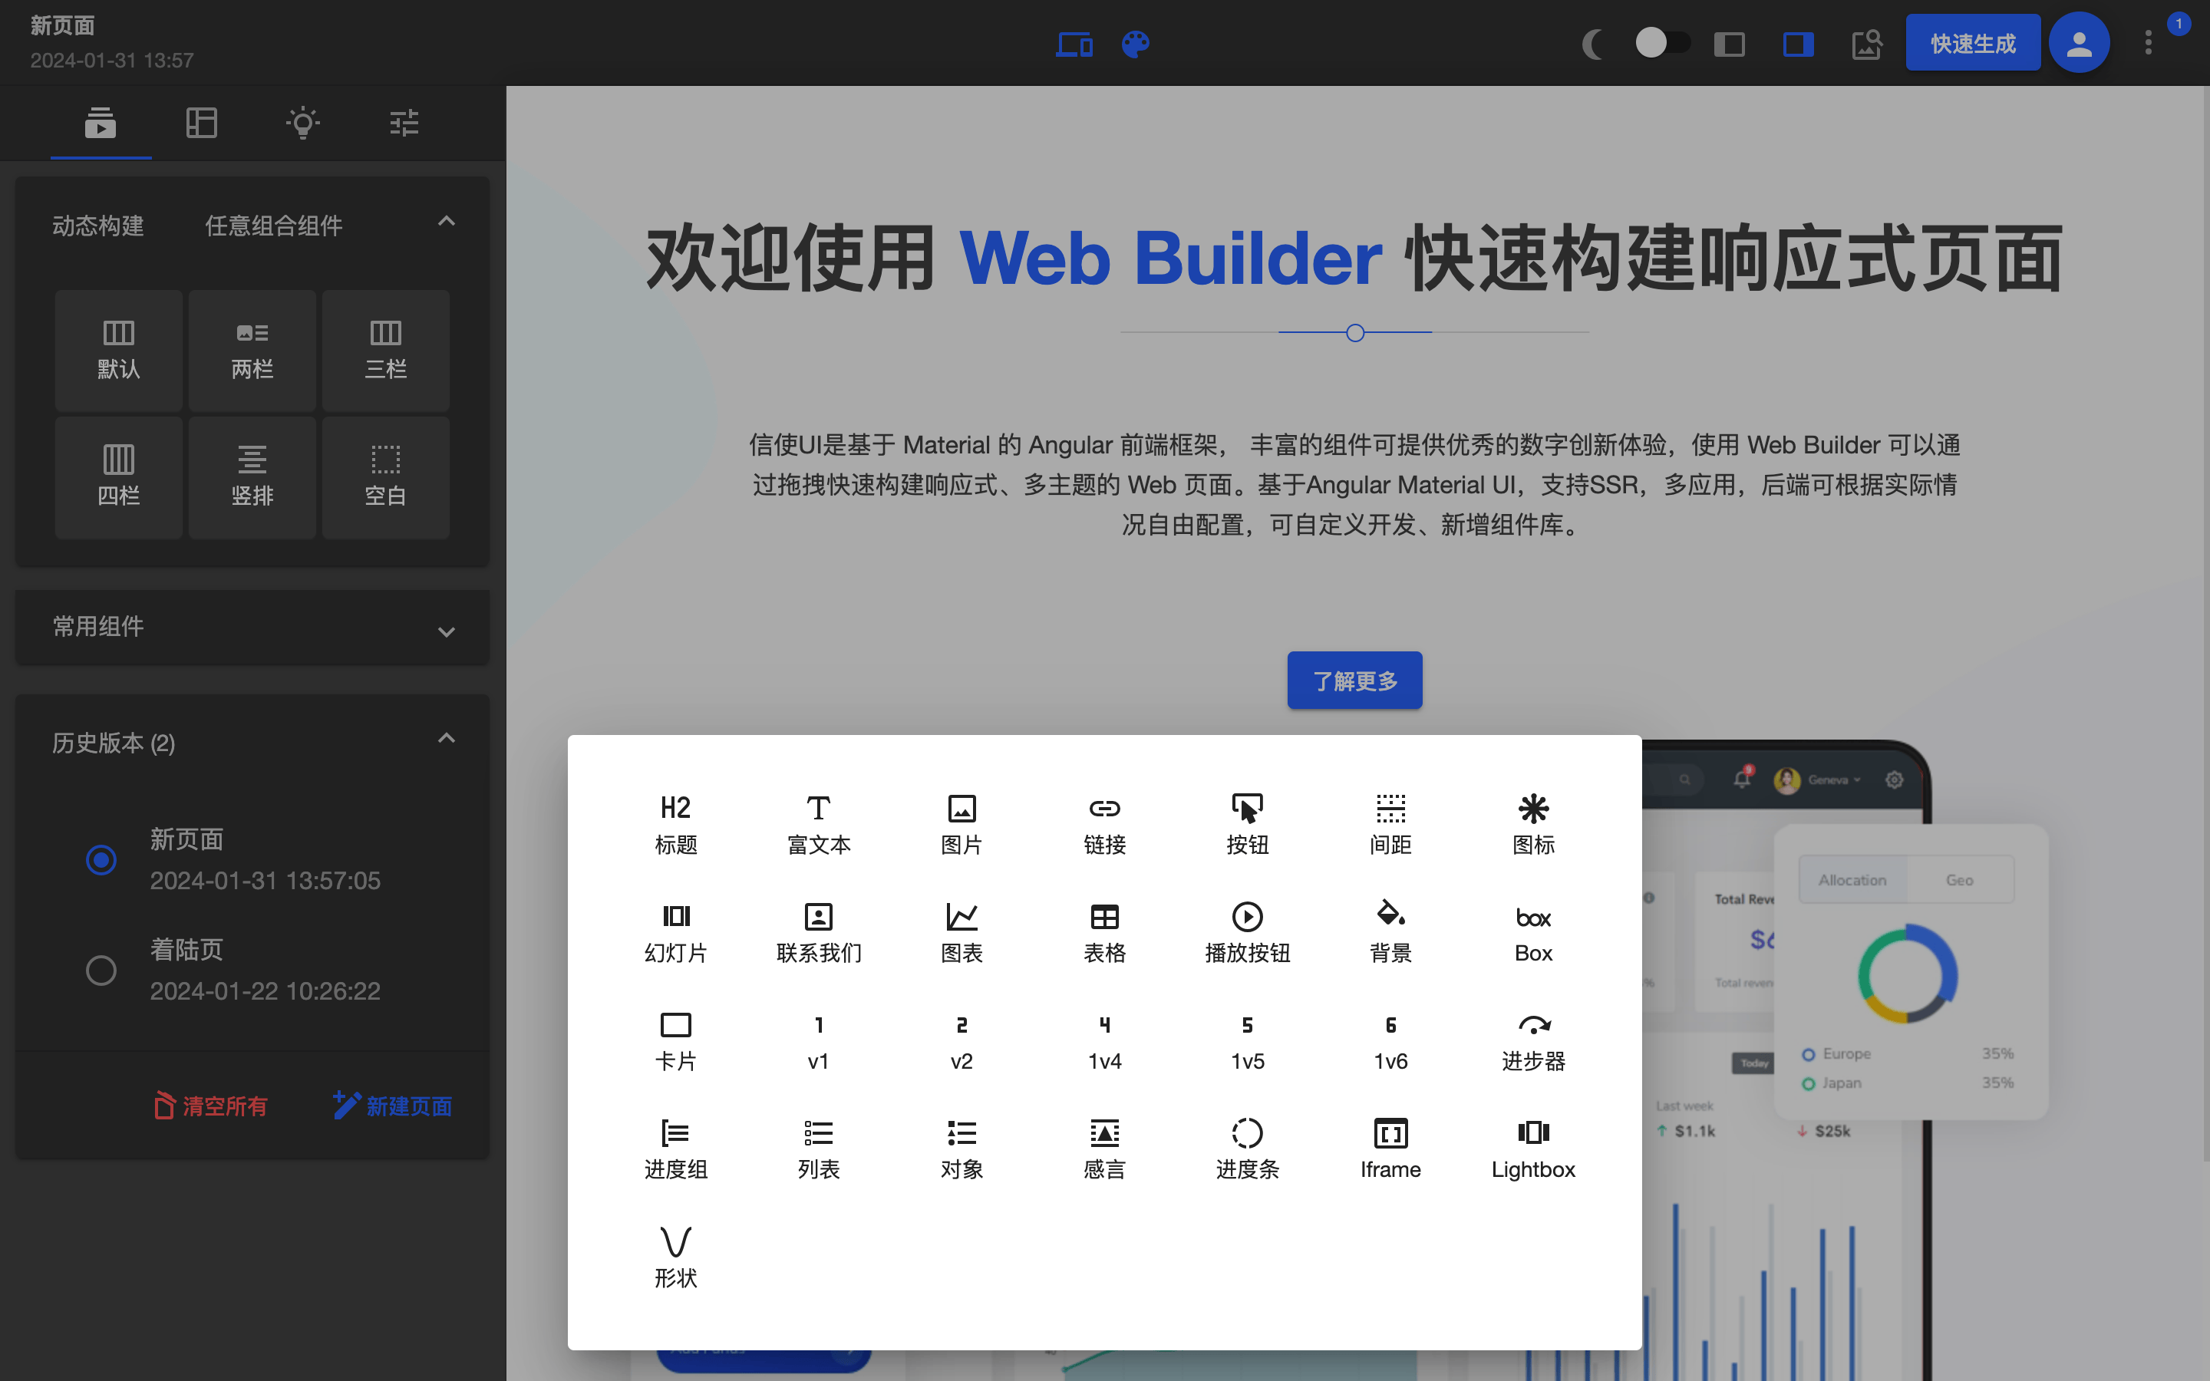Insert the 表格 table component
Viewport: 2210px width, 1381px height.
click(1104, 930)
